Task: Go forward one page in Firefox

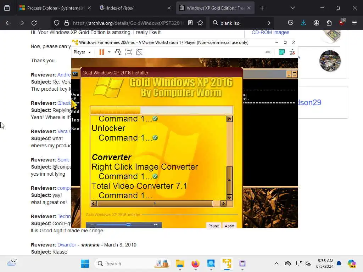Action: [21, 23]
